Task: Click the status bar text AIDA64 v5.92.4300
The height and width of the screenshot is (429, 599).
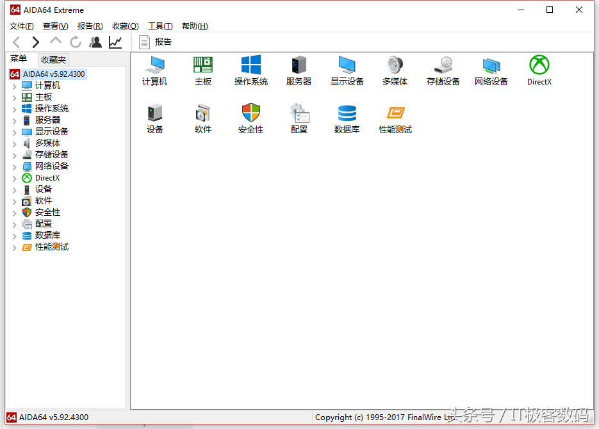Action: [54, 417]
